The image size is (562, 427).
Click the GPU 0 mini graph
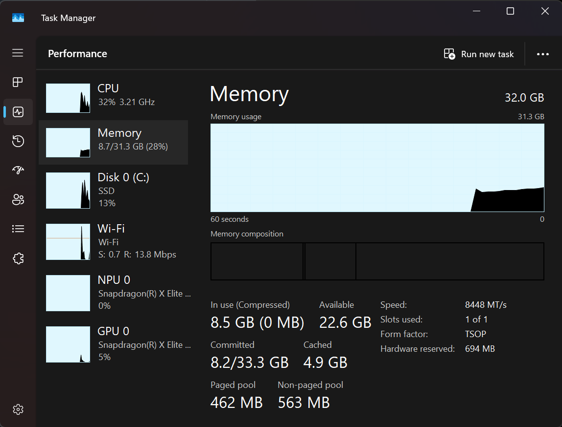68,344
